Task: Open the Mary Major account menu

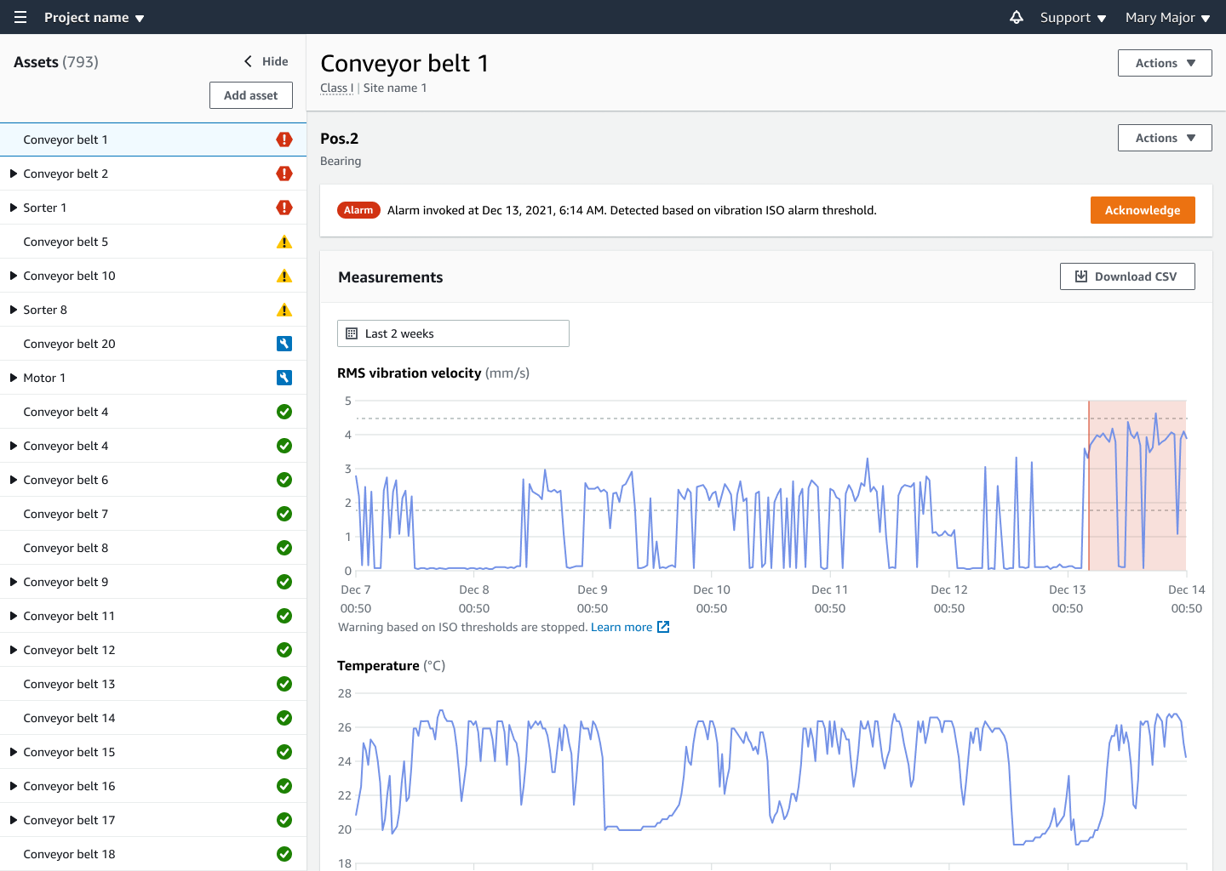Action: click(x=1167, y=17)
